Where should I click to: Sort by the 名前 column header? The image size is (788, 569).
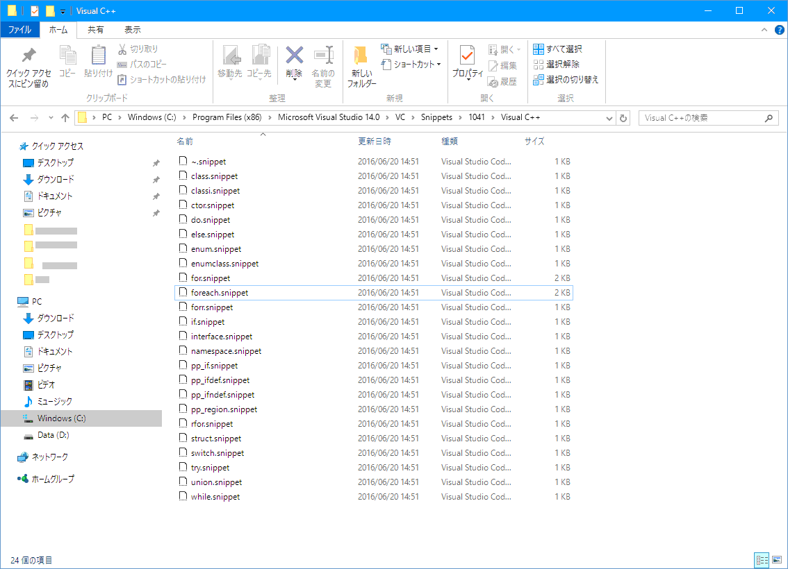[185, 142]
